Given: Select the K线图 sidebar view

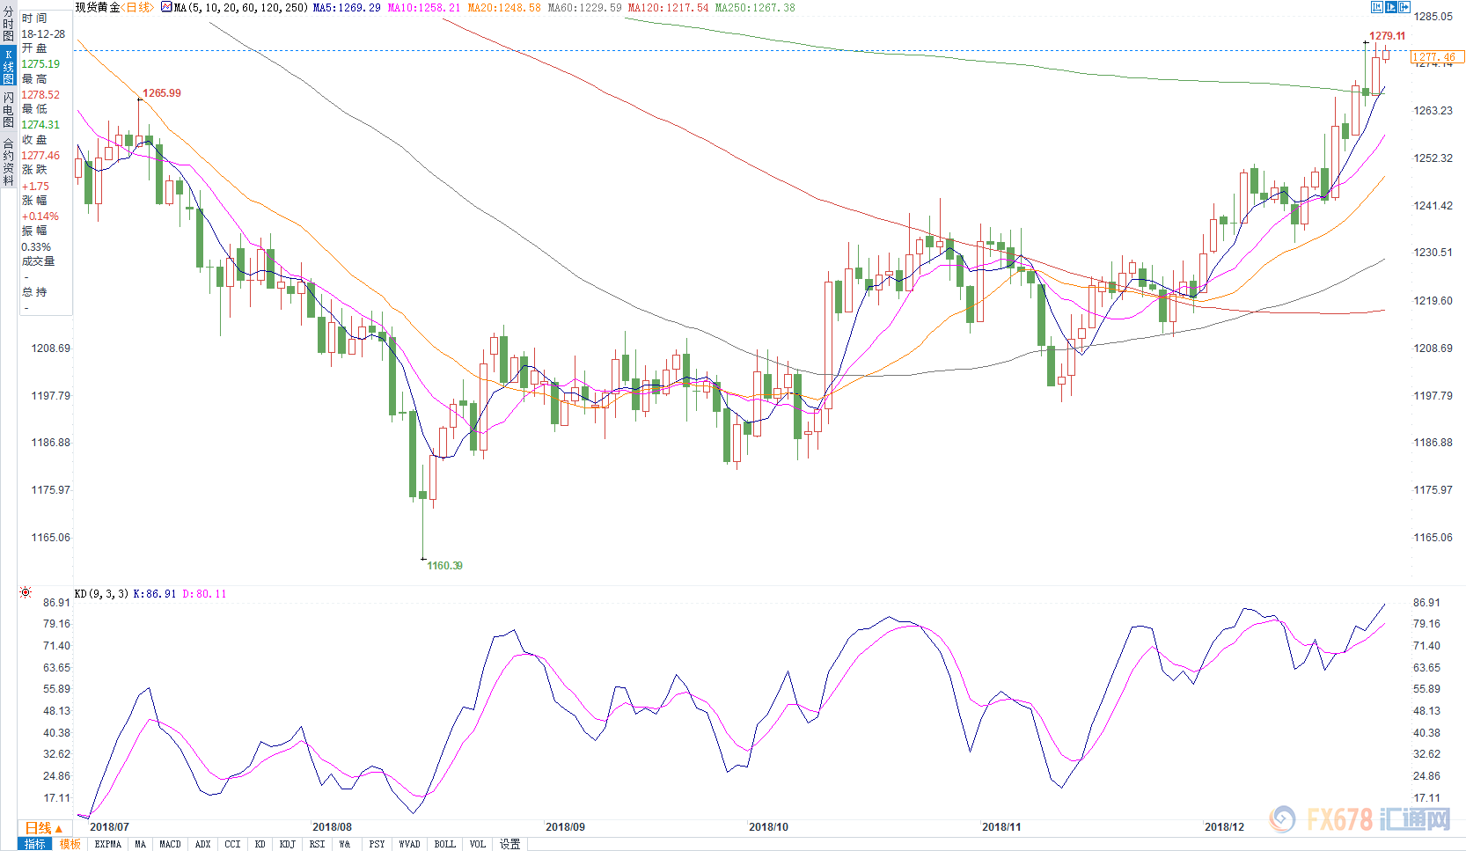Looking at the screenshot, I should tap(8, 67).
